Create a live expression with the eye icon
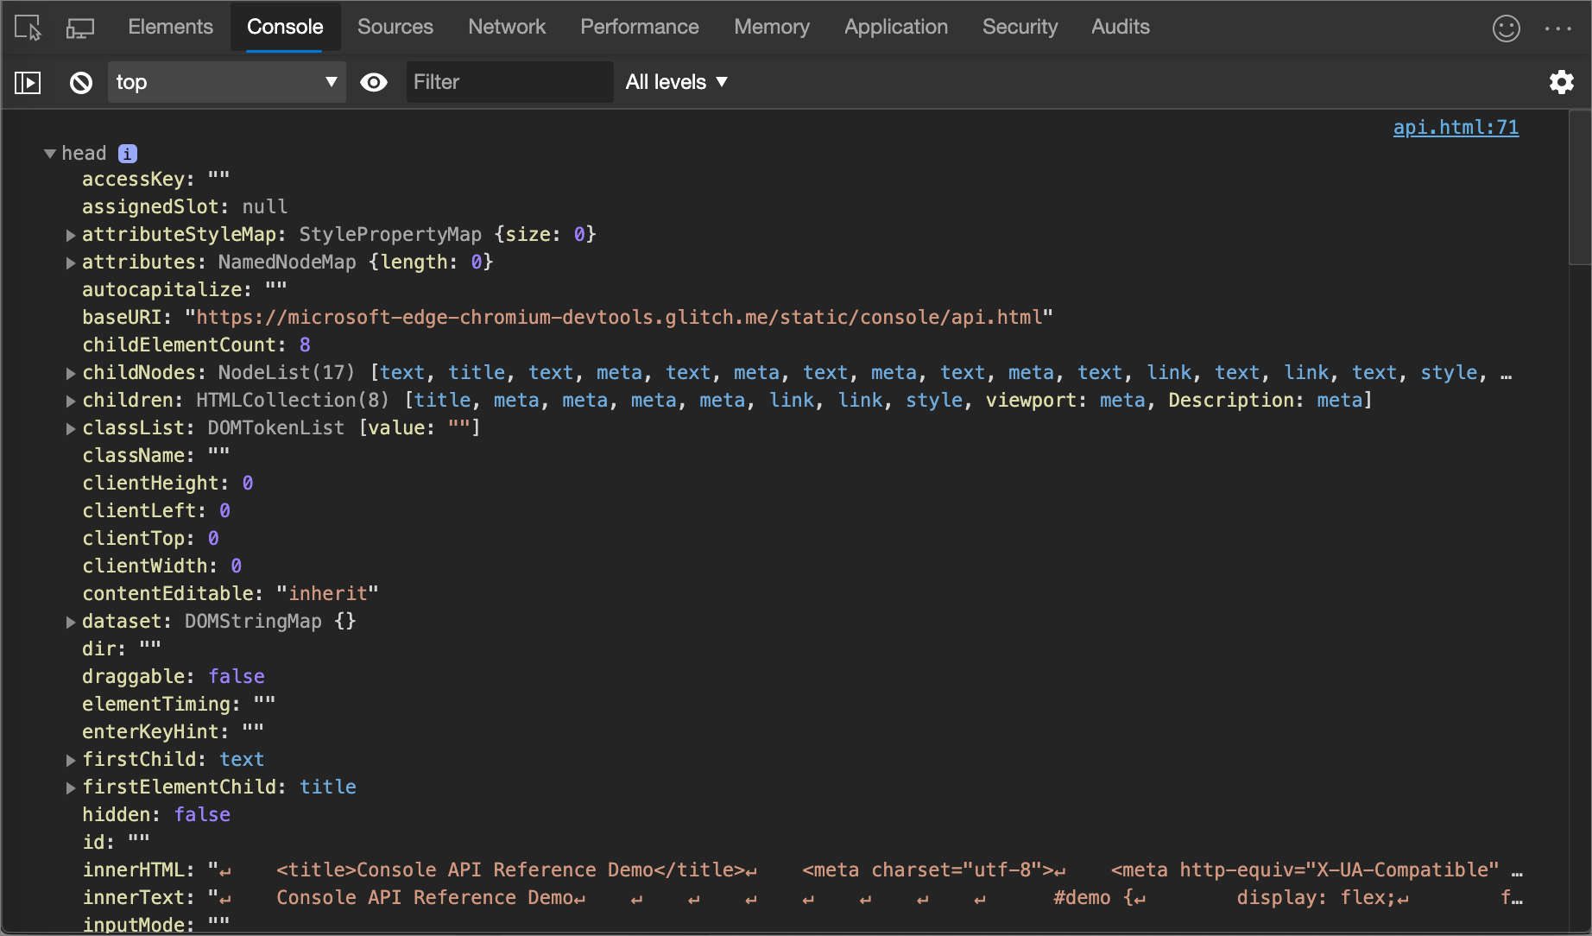The image size is (1592, 936). click(374, 82)
